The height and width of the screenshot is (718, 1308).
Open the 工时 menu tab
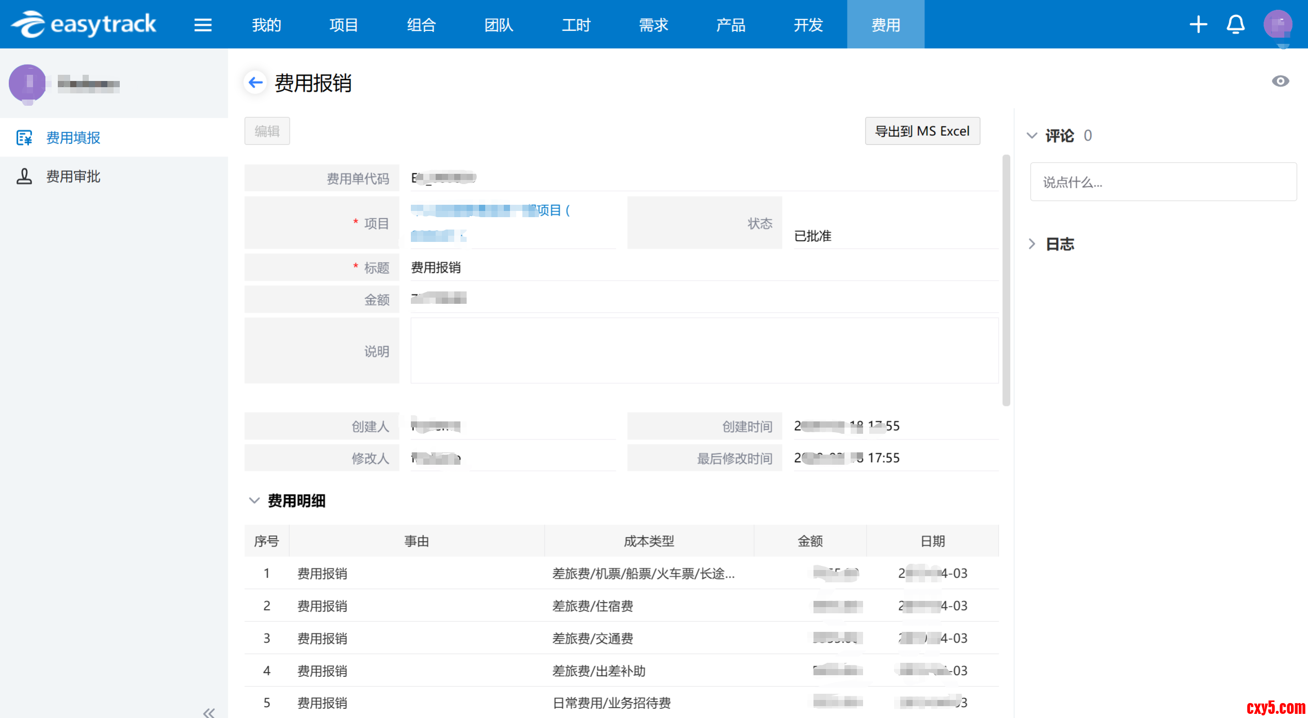coord(576,25)
